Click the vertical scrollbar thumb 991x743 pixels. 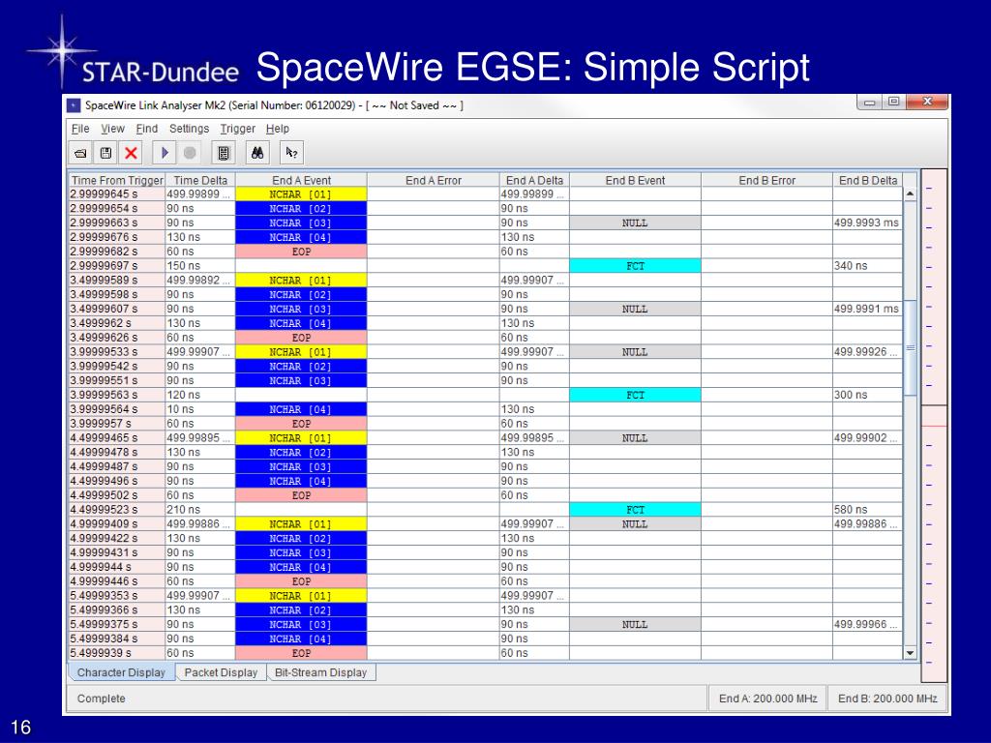910,347
